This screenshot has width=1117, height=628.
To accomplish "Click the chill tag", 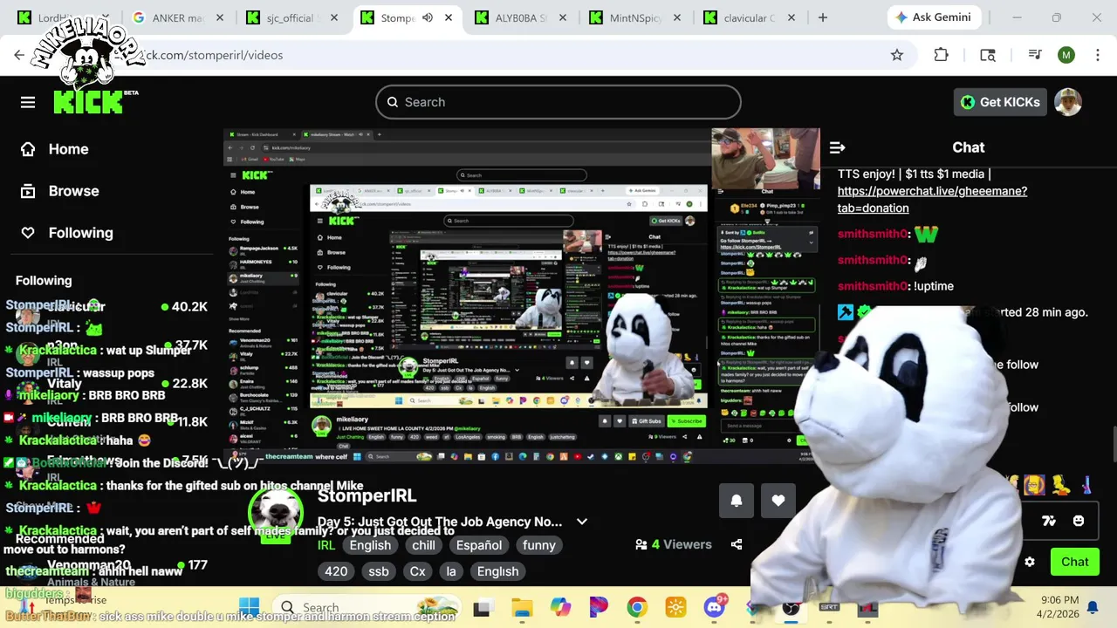I will (x=424, y=545).
